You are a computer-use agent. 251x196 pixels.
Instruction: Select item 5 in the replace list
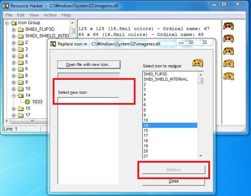[170, 100]
